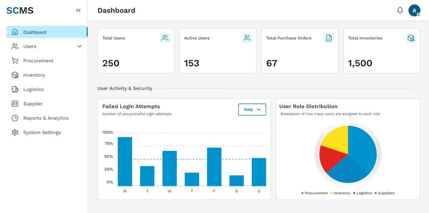
Task: Click the Procurement cart icon
Action: (x=15, y=61)
